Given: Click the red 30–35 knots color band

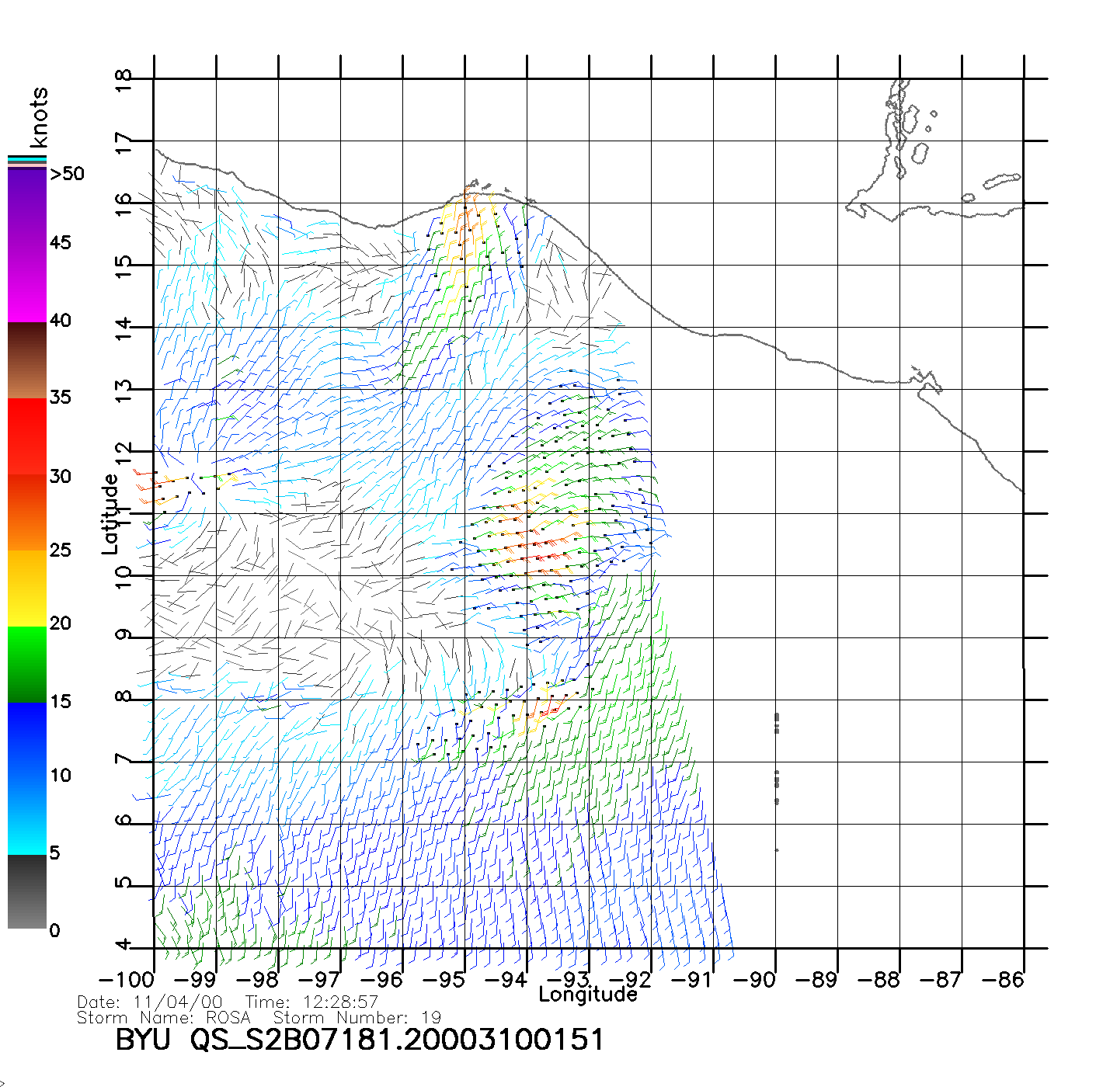Looking at the screenshot, I should 27,435.
